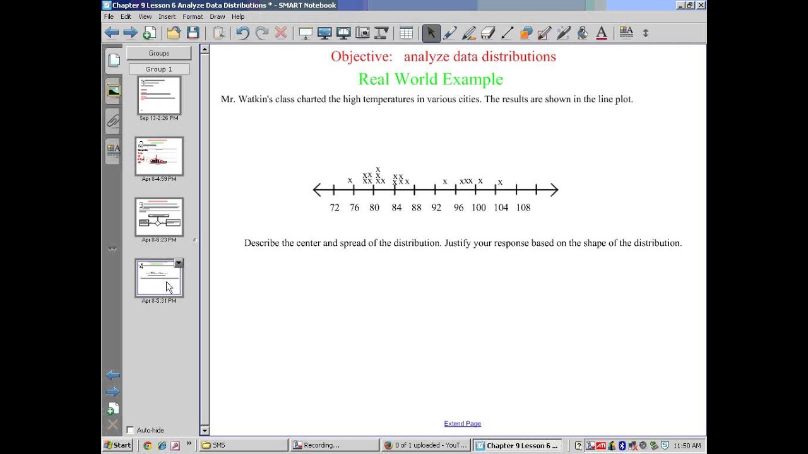Image resolution: width=808 pixels, height=454 pixels.
Task: Go to next page using toolbar forward arrow
Action: [130, 33]
